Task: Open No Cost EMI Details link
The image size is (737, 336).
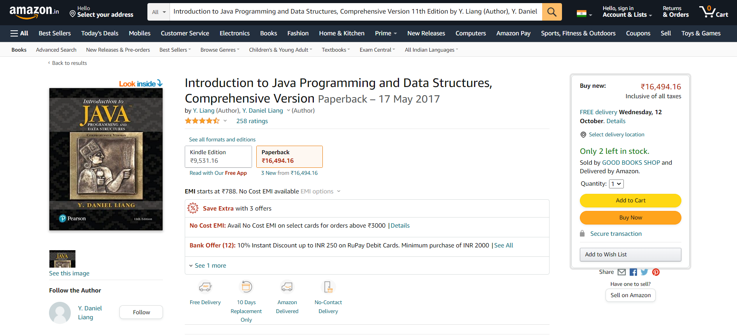Action: point(400,226)
